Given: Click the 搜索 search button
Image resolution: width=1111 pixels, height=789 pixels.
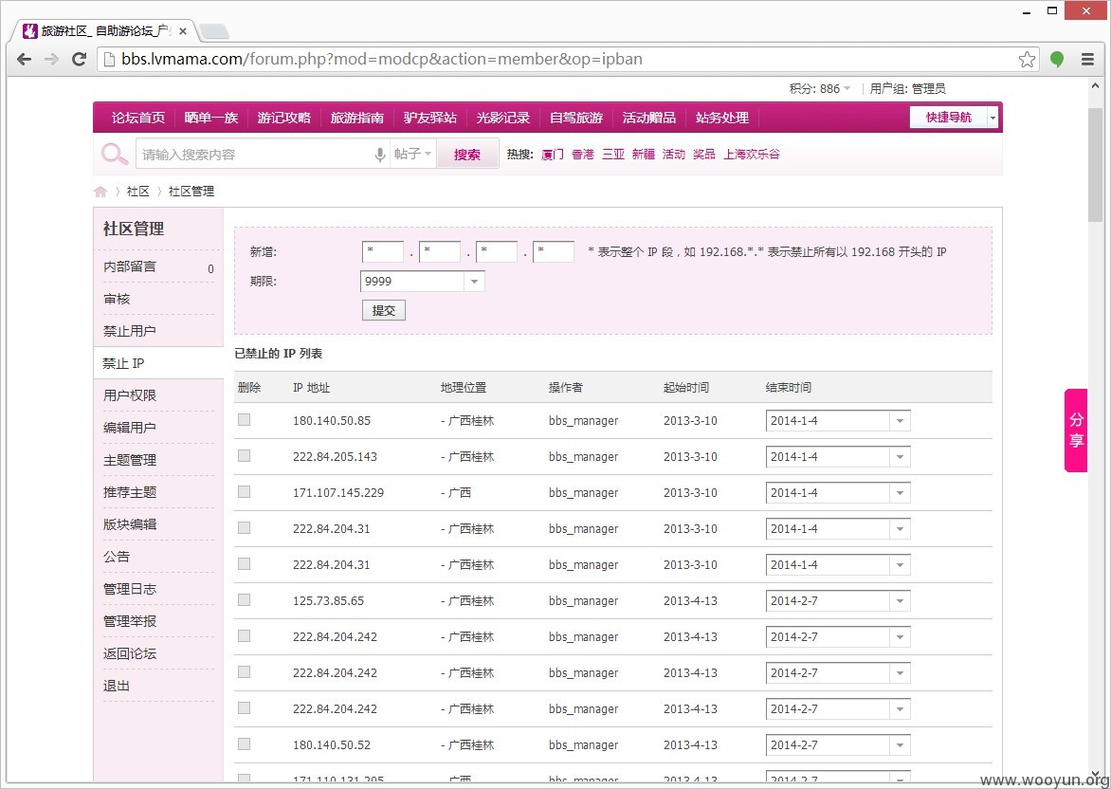Looking at the screenshot, I should click(467, 154).
